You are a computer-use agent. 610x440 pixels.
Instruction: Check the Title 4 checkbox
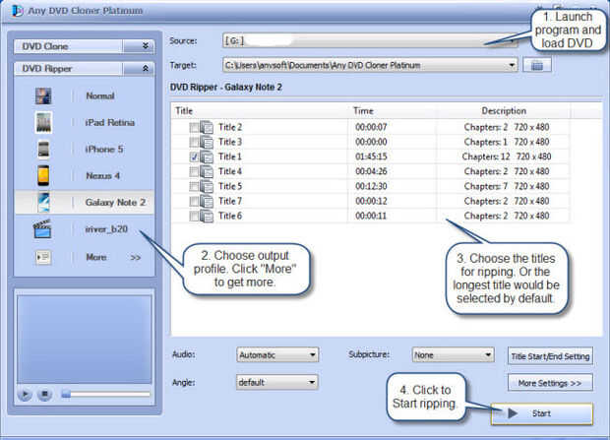[194, 171]
